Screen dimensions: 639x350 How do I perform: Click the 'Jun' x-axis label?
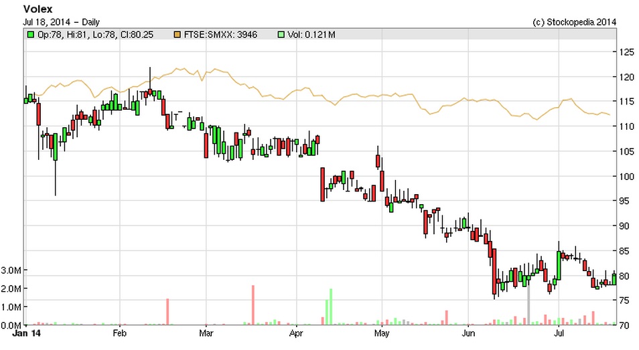point(468,333)
